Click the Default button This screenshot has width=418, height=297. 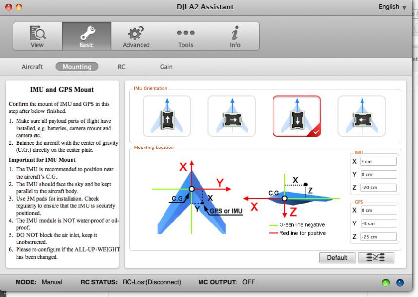click(337, 258)
